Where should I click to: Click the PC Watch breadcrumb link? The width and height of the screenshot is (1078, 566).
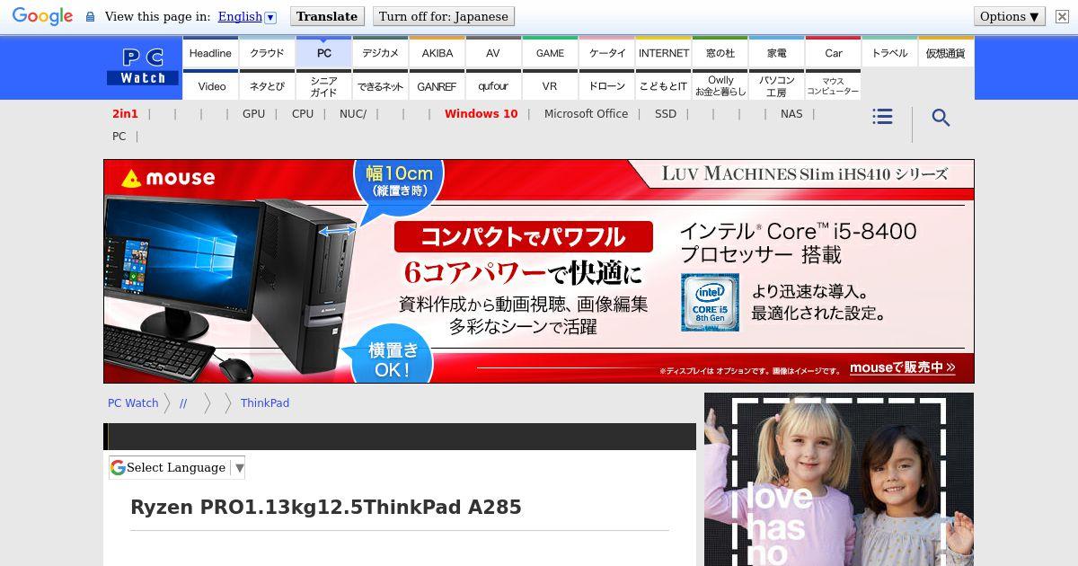(x=133, y=402)
